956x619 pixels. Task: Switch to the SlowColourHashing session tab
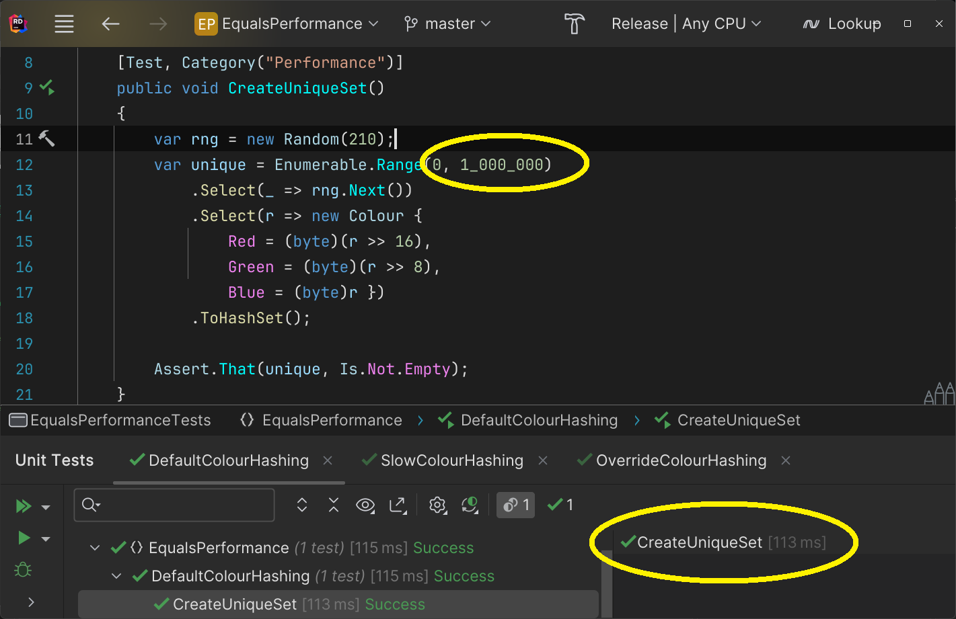(451, 460)
